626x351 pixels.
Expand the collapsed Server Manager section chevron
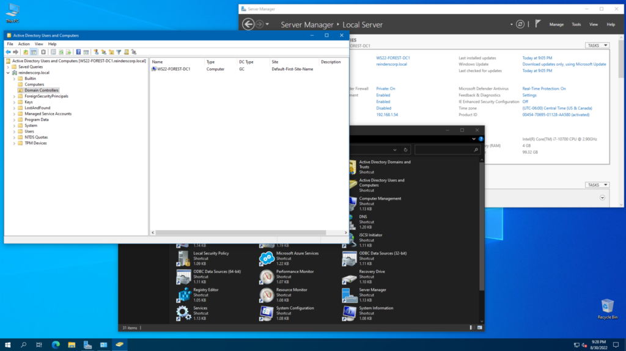coord(602,198)
